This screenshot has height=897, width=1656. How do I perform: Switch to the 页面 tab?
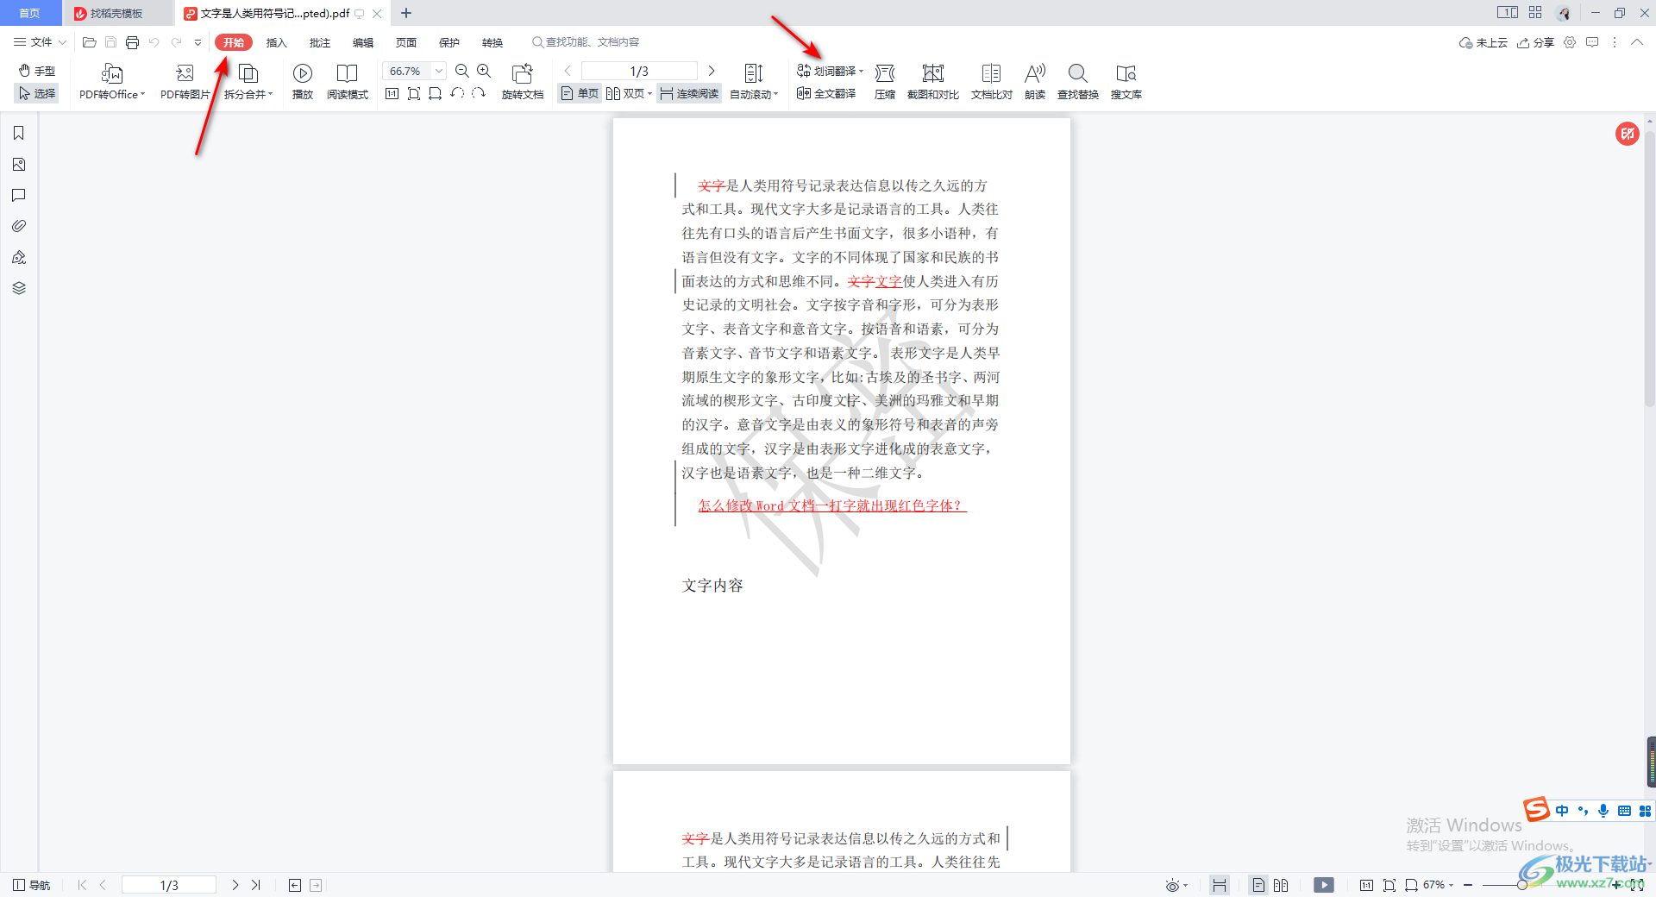406,42
